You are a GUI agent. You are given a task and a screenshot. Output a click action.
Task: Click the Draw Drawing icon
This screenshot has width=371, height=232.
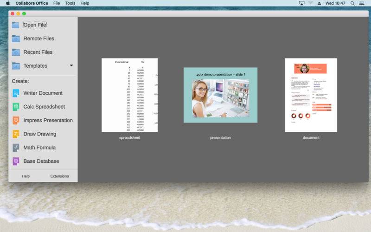pos(16,134)
